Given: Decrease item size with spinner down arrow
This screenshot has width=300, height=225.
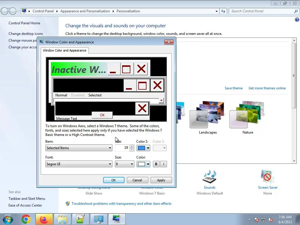Looking at the screenshot, I should pos(132,149).
